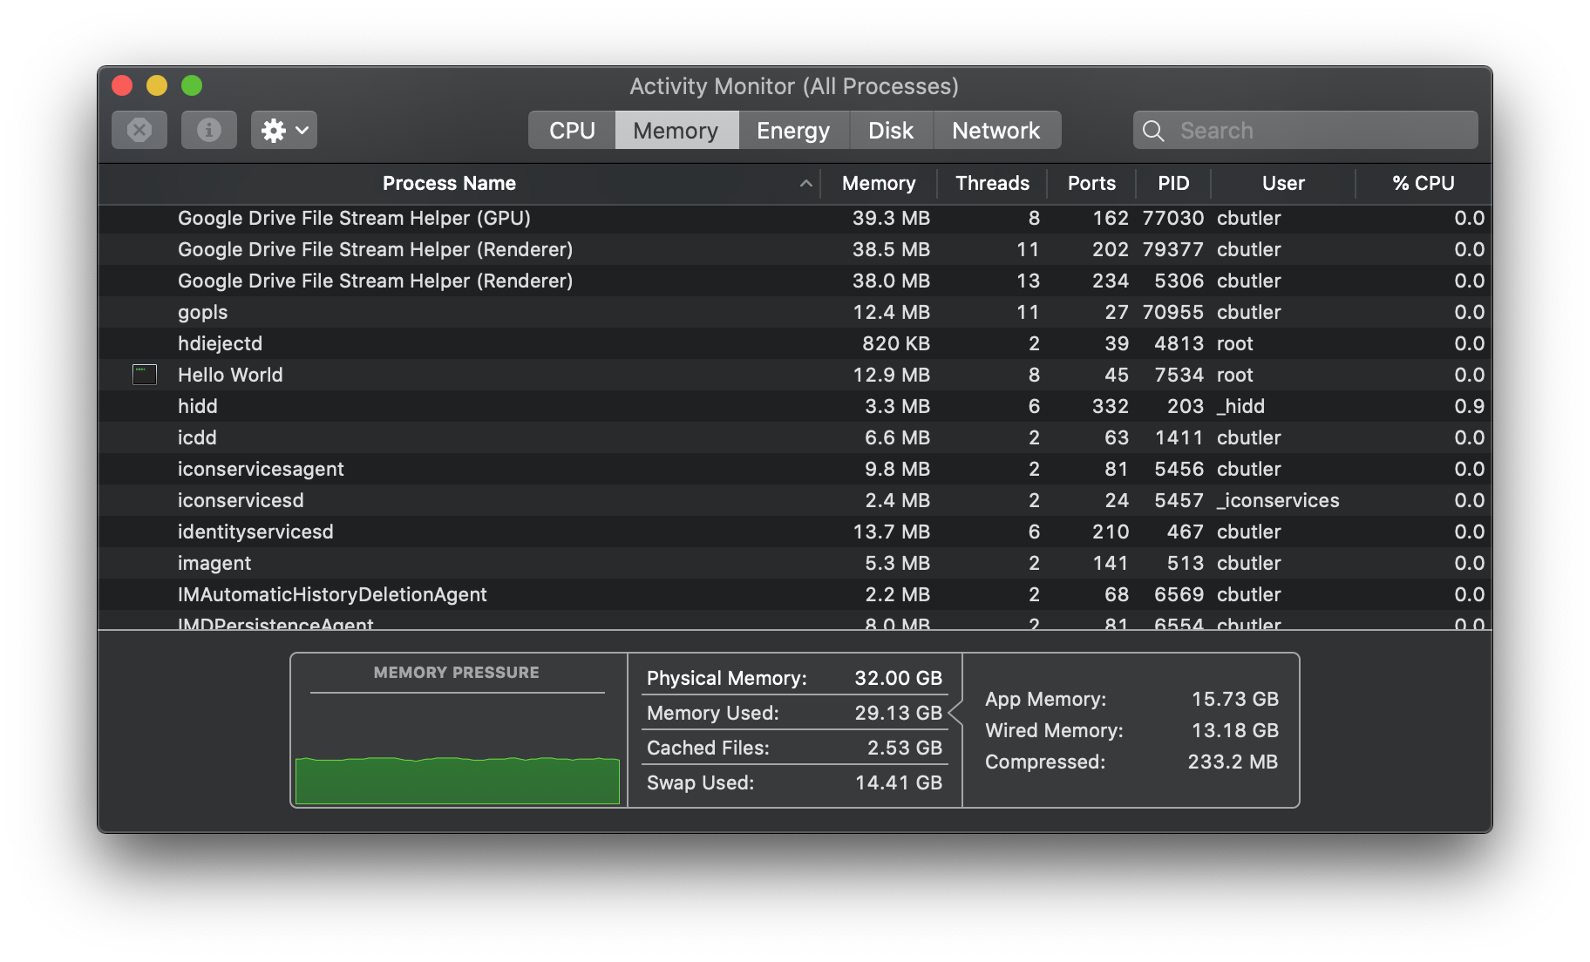Viewport: 1590px width, 962px height.
Task: Select the Renderer process with PID 79377
Action: (795, 249)
